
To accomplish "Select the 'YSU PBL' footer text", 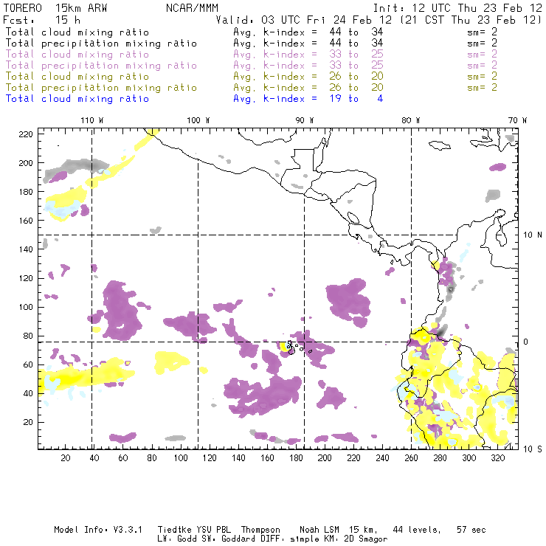I will pos(213,530).
